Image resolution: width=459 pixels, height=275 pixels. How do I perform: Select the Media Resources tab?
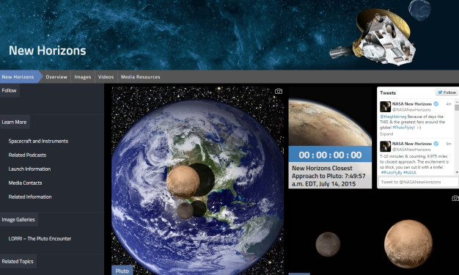(141, 77)
